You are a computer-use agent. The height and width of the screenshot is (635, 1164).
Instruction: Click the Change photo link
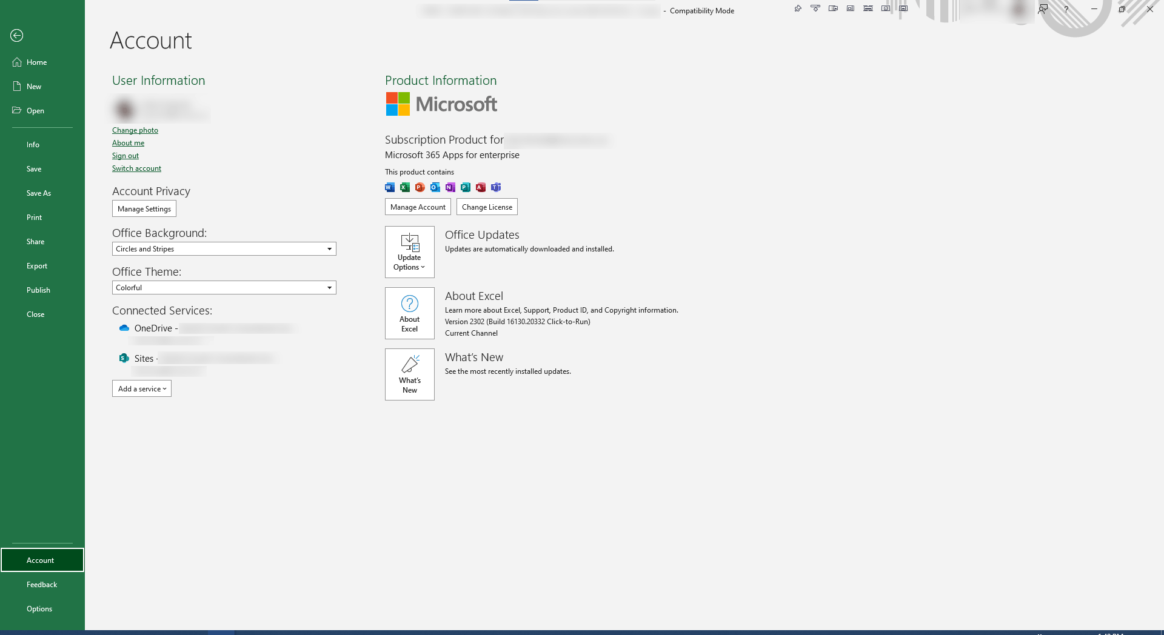pos(135,130)
